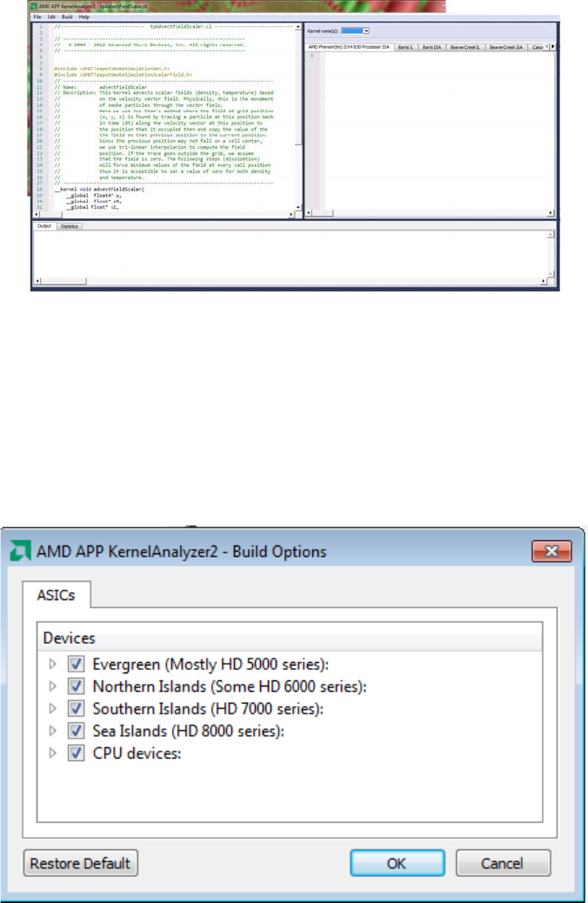
Task: Uncheck Northern Islands (Some HD 6000 series)
Action: click(76, 686)
